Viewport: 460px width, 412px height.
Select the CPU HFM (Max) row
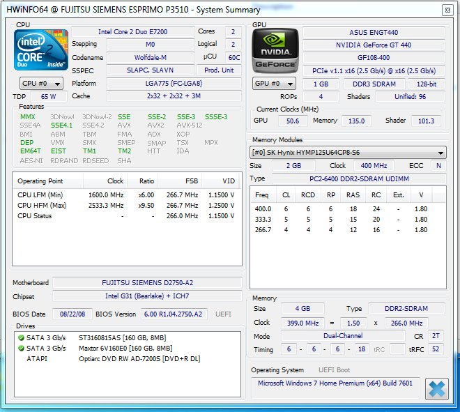click(x=126, y=206)
